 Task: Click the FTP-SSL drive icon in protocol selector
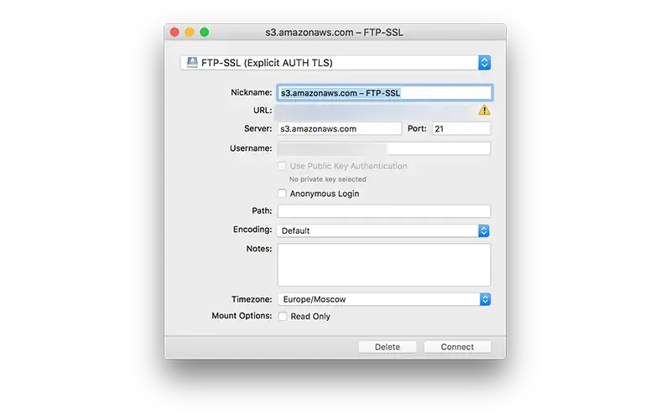192,62
